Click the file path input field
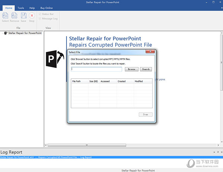The image size is (223, 172). pos(96,69)
